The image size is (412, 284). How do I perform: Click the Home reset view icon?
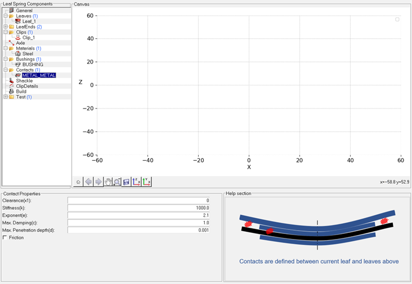coord(79,182)
